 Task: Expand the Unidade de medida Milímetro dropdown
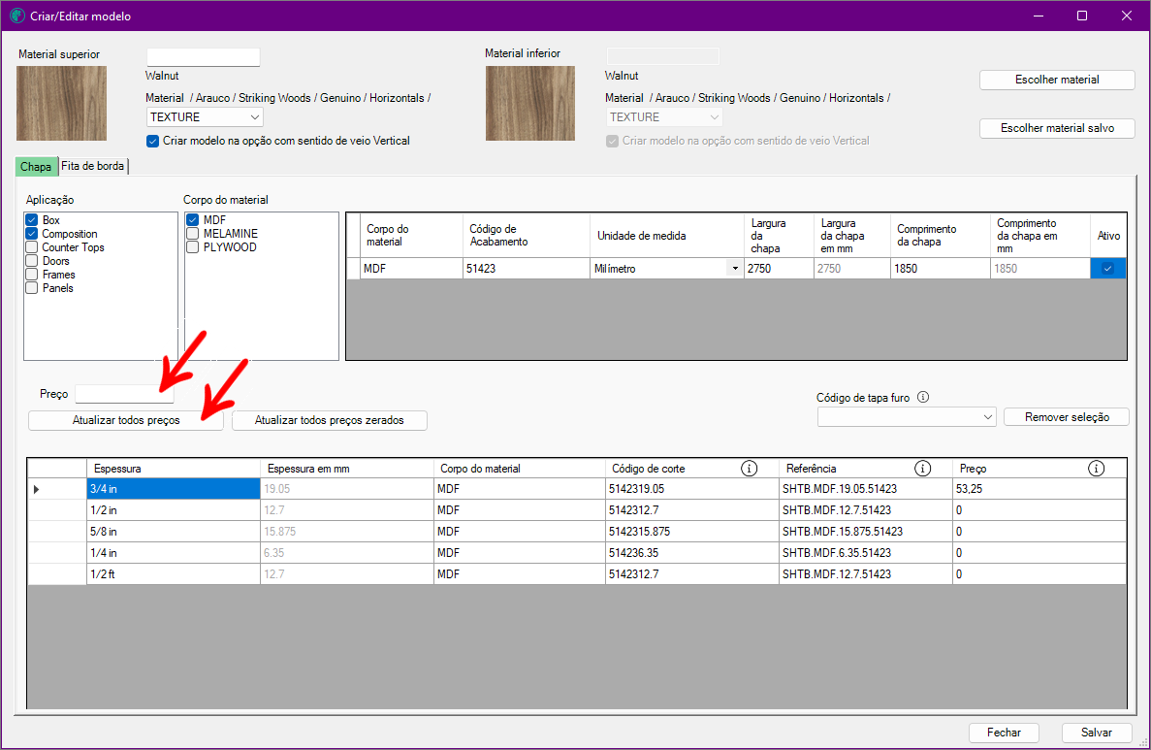[734, 269]
